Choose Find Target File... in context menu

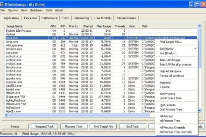point(177,42)
